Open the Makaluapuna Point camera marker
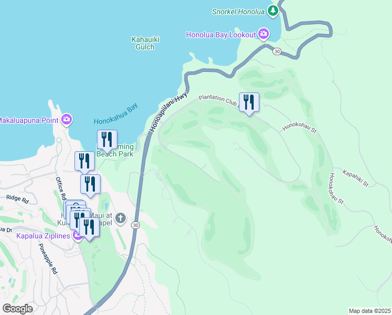392x315 pixels. 67,120
